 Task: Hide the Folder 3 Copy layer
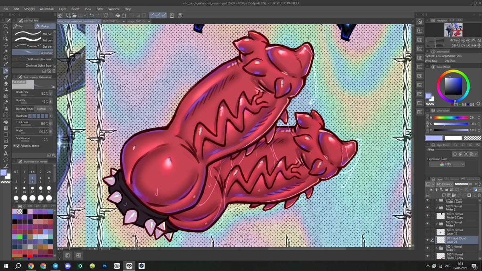(427, 256)
